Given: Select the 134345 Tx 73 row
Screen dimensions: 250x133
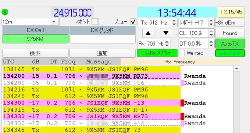Looking at the screenshot, I should 92,130.
